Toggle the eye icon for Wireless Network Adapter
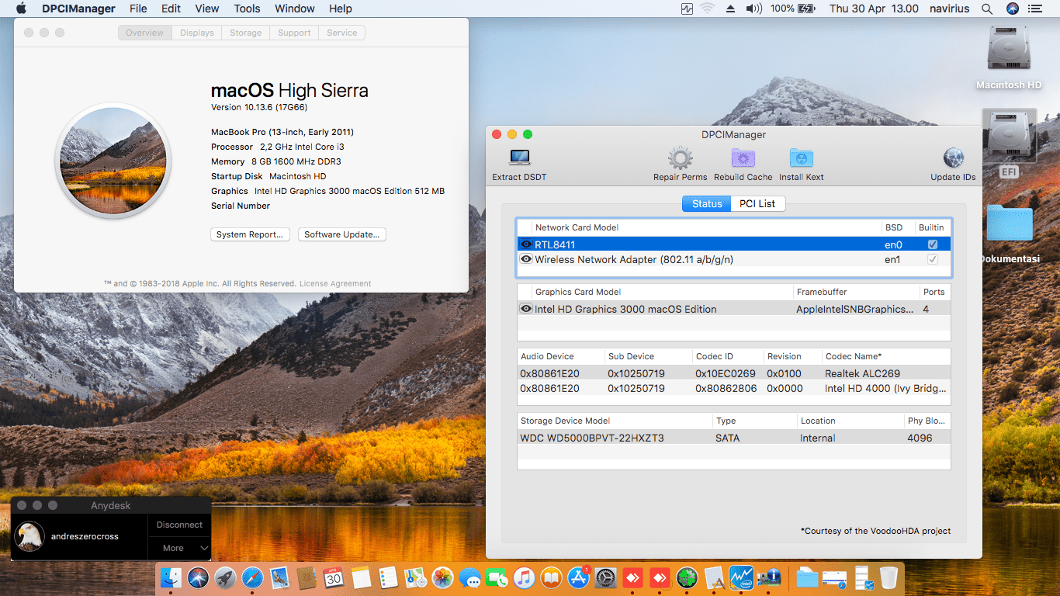The width and height of the screenshot is (1060, 596). (526, 259)
